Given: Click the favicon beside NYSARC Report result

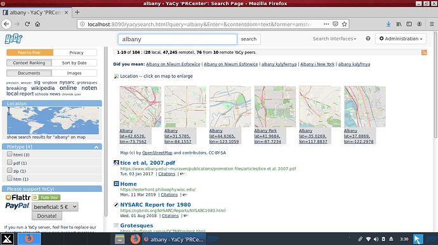Looking at the screenshot, I should [116, 204].
